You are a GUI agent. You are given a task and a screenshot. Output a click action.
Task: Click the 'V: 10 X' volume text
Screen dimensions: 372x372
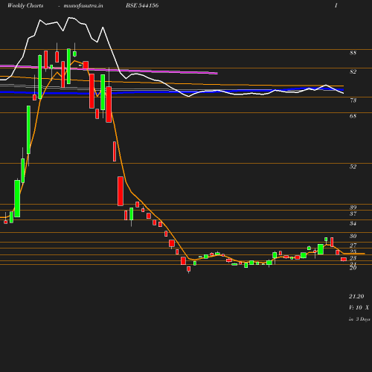point(359,307)
